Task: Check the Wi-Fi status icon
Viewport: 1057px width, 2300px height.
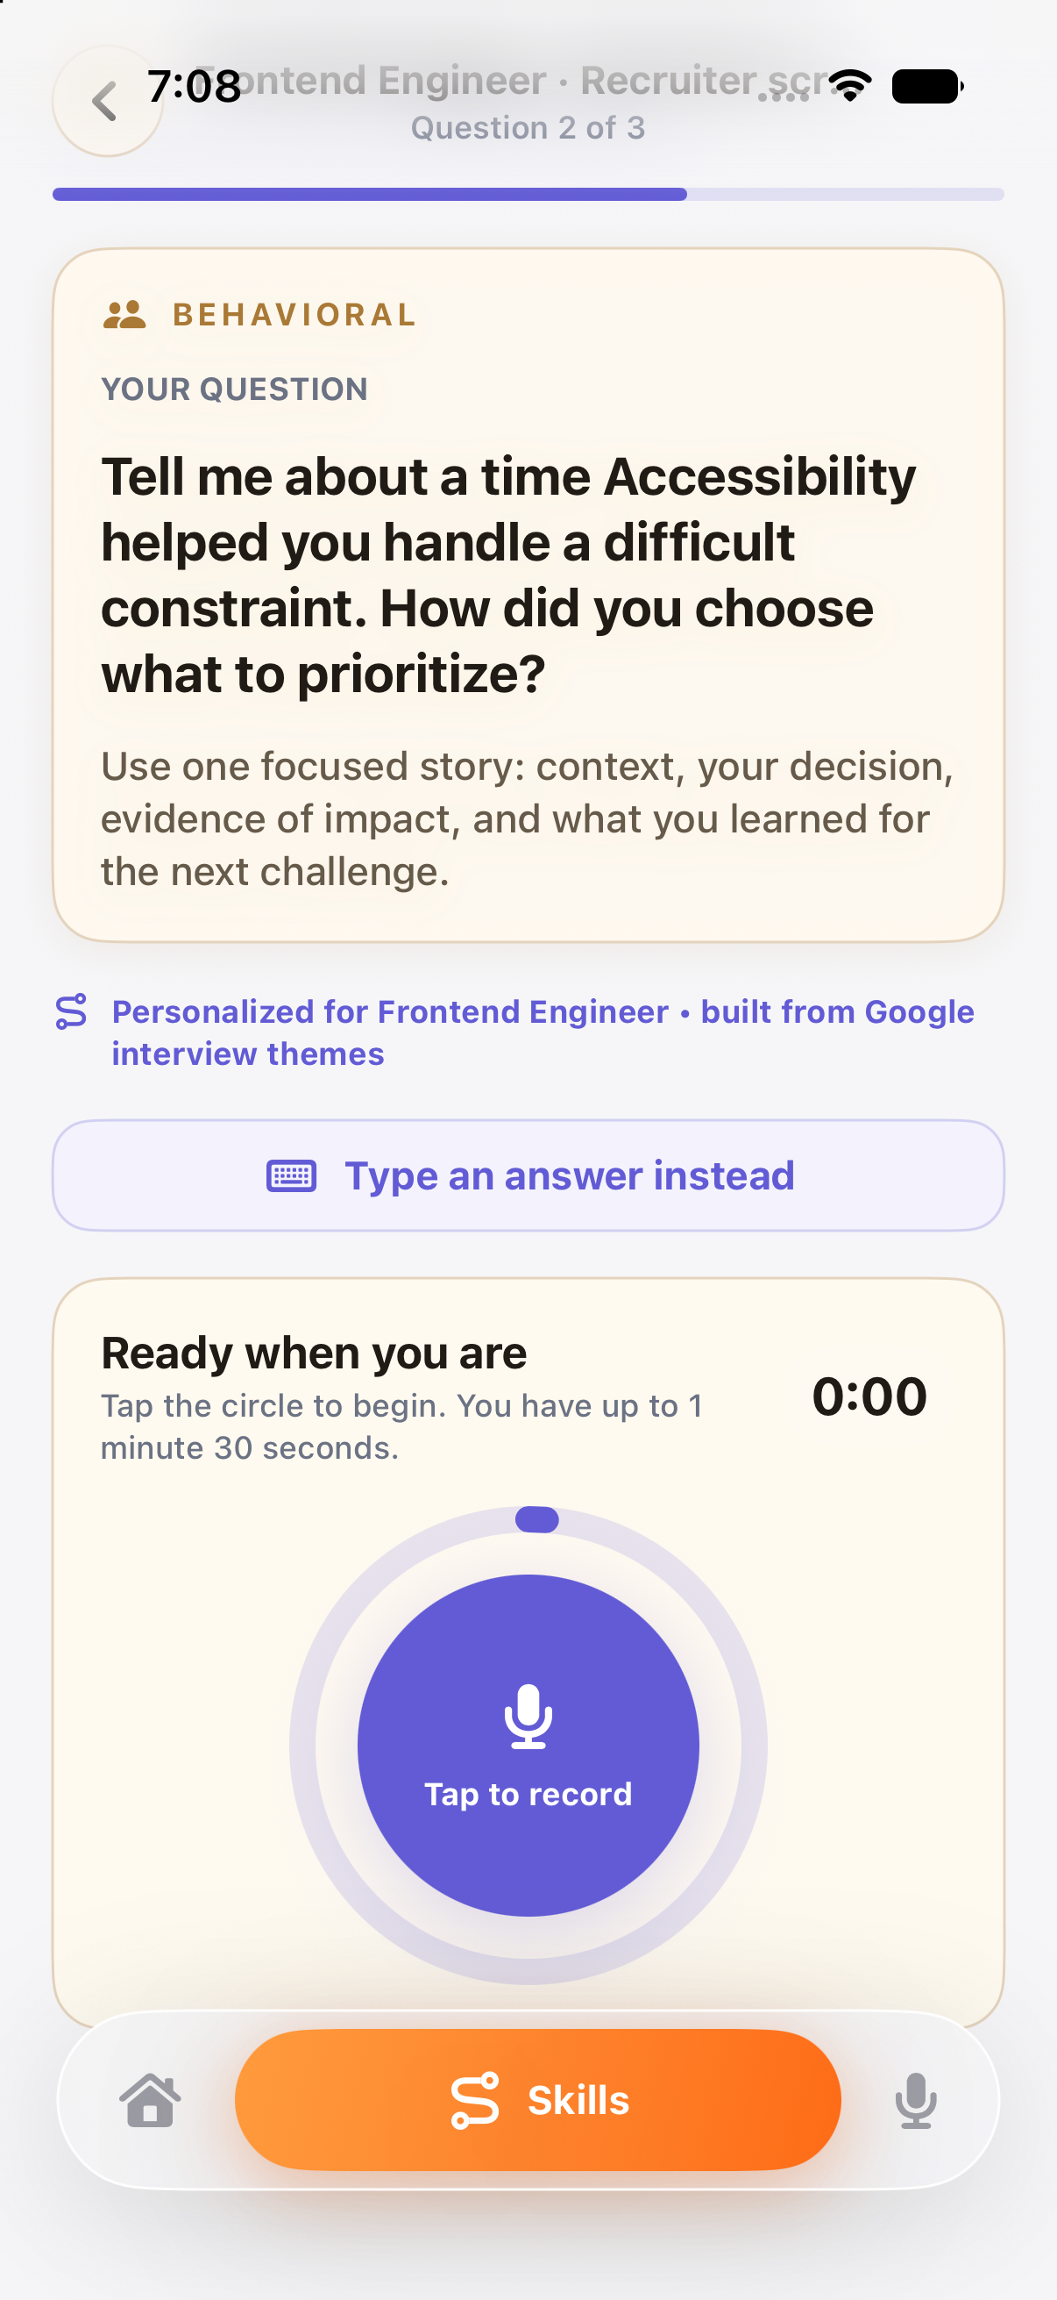Action: [850, 86]
